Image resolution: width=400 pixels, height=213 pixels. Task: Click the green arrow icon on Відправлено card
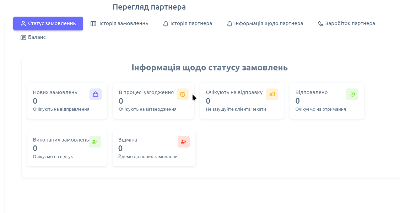pos(352,94)
